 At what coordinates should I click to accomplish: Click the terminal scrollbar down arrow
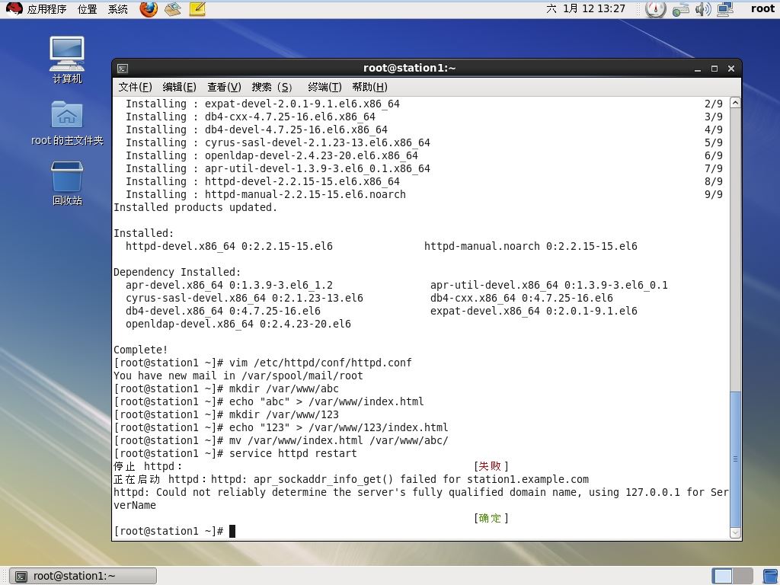[735, 532]
